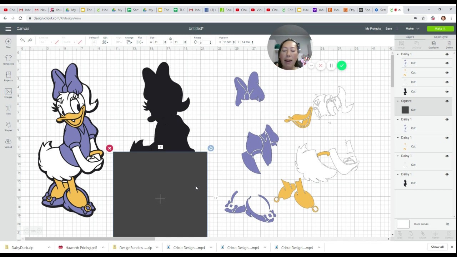Cancel recording with the X circle button
Screen dimensions: 457x257
click(x=321, y=66)
